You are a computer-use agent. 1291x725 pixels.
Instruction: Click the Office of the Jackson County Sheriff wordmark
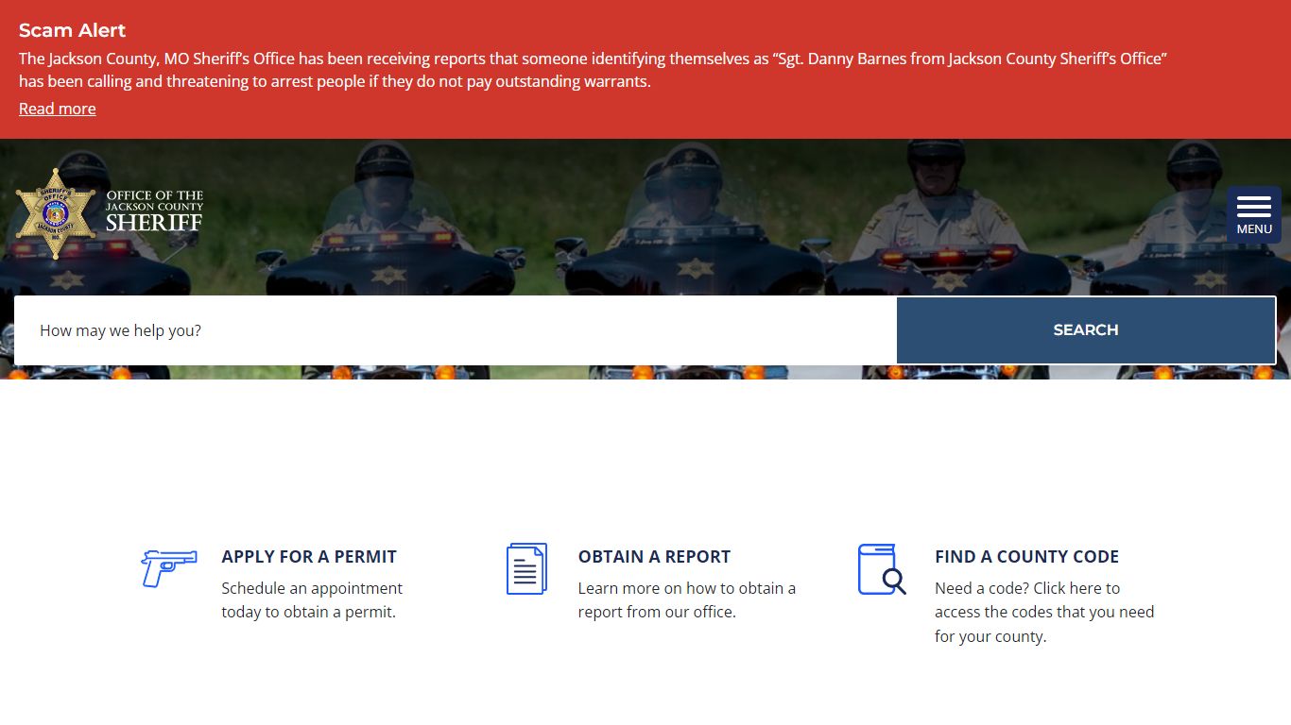pyautogui.click(x=154, y=211)
